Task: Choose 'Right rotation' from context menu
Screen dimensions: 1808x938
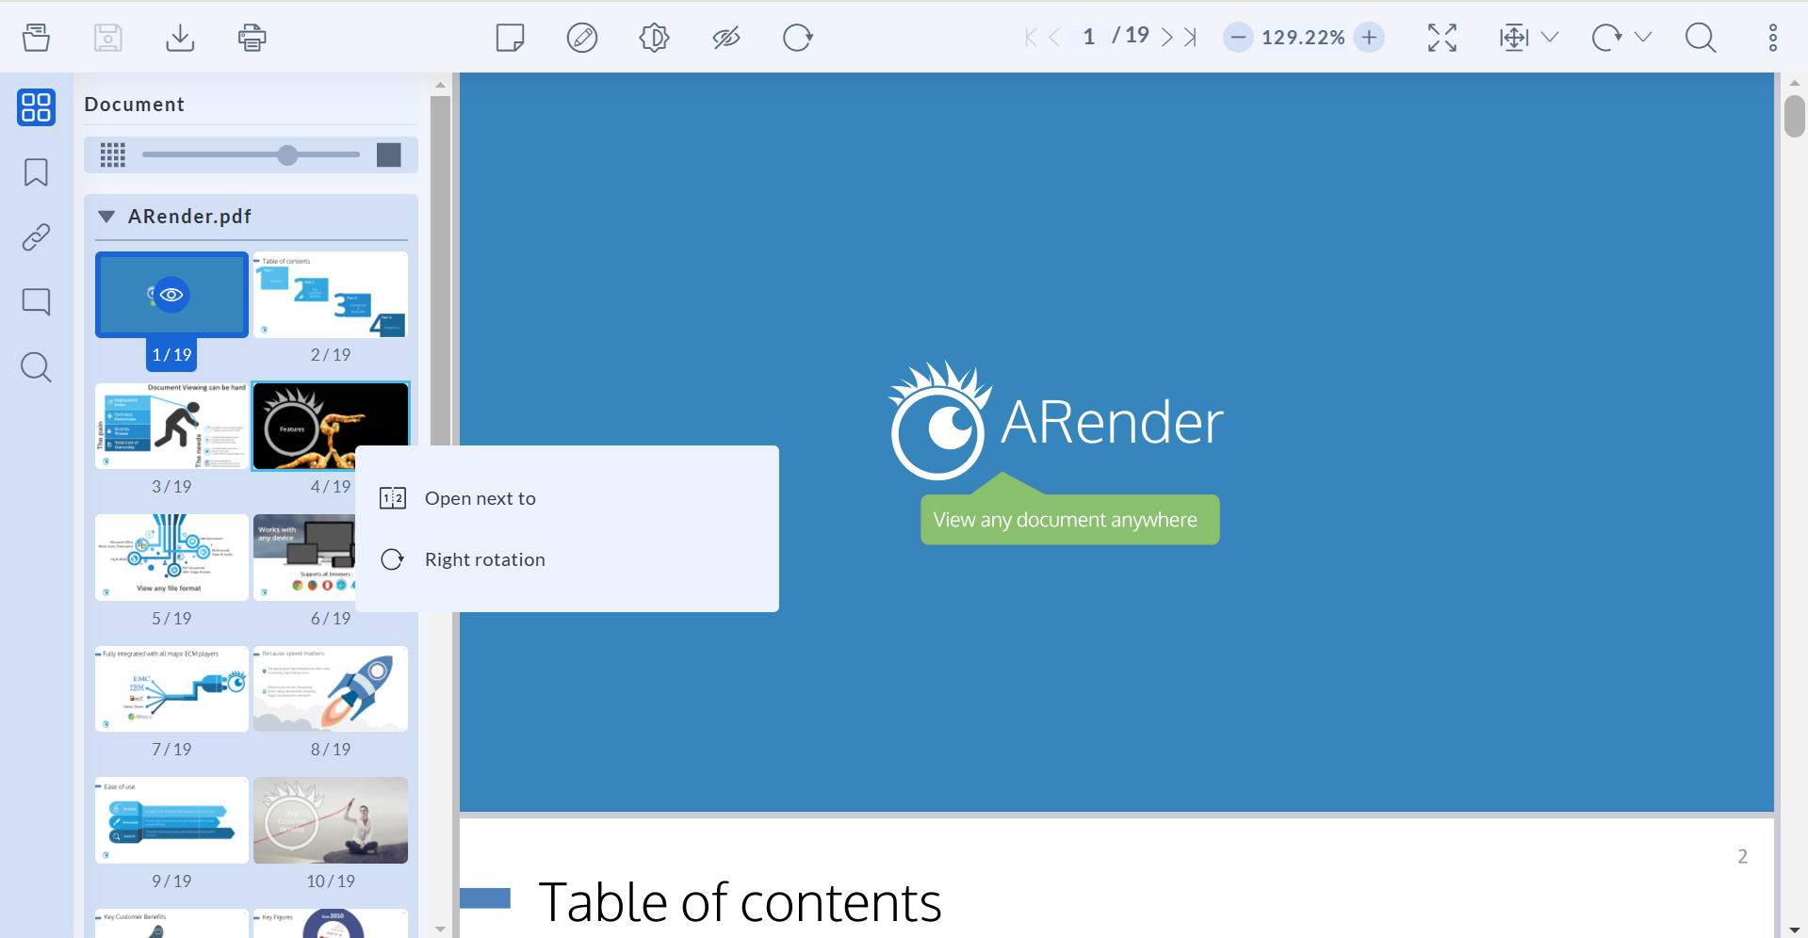Action: pos(484,559)
